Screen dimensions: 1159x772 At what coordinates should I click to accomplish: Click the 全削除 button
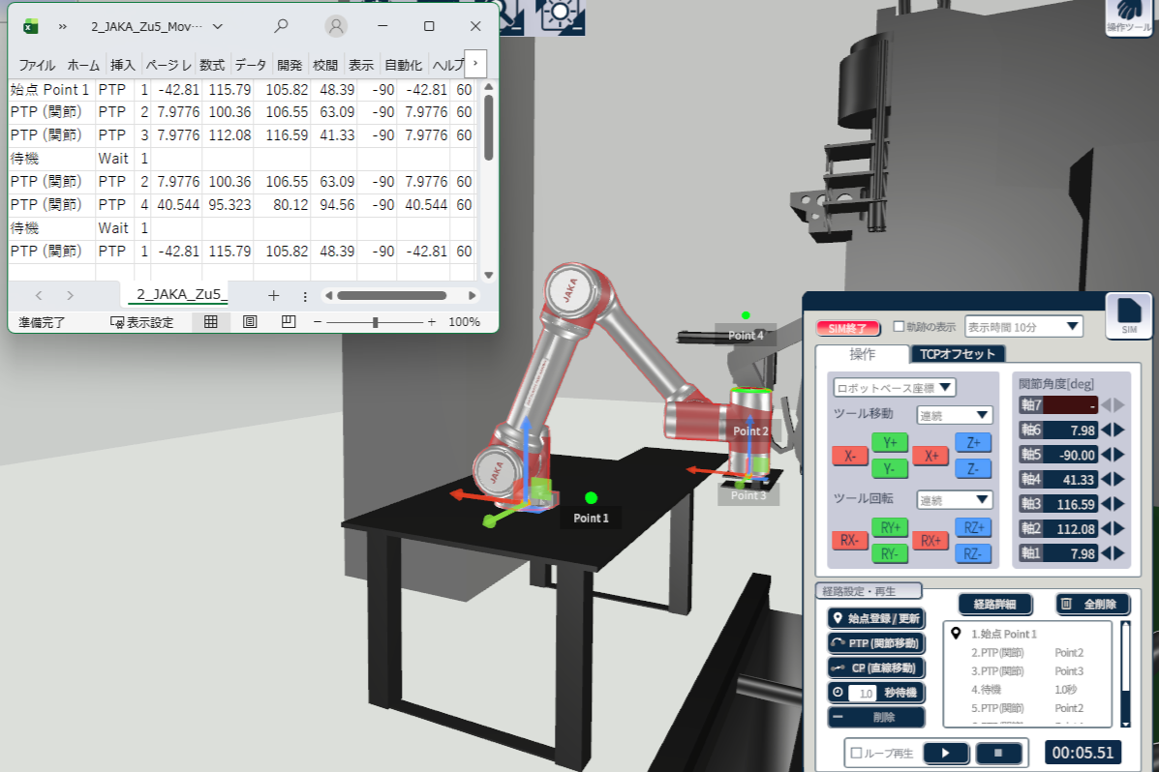coord(1093,604)
